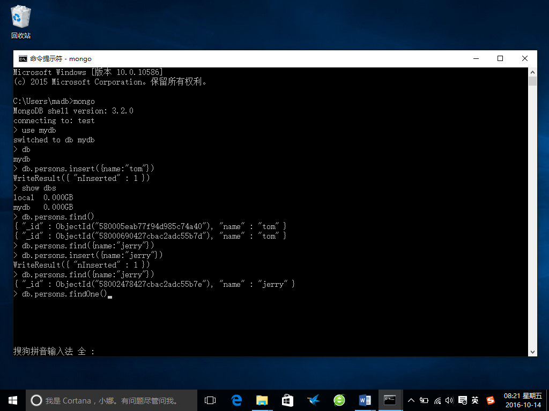Open the Wi-Fi network tray icon
Viewport: 549px width, 411px height.
tap(437, 400)
